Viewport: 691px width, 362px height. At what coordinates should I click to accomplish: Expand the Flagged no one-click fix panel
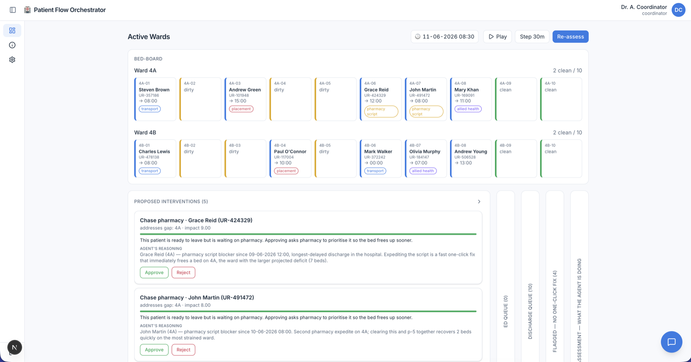coord(555,276)
